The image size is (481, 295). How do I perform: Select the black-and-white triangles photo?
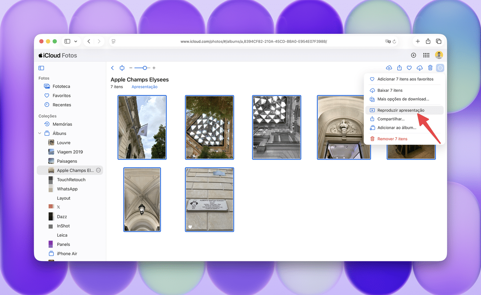[276, 127]
